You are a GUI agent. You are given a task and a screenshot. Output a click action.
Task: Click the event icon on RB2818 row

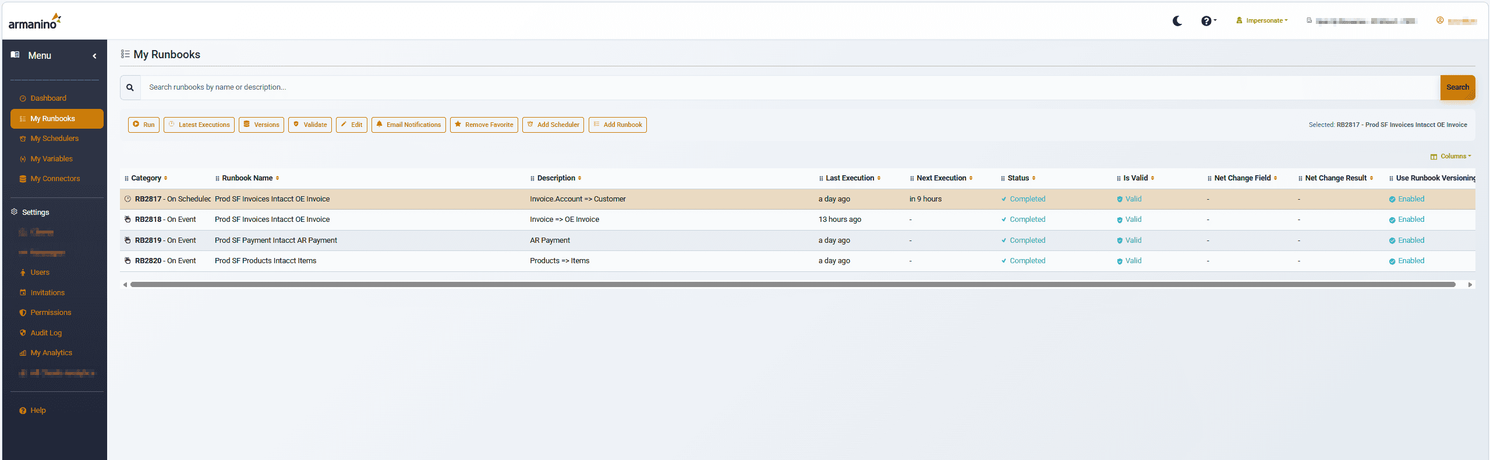[128, 220]
